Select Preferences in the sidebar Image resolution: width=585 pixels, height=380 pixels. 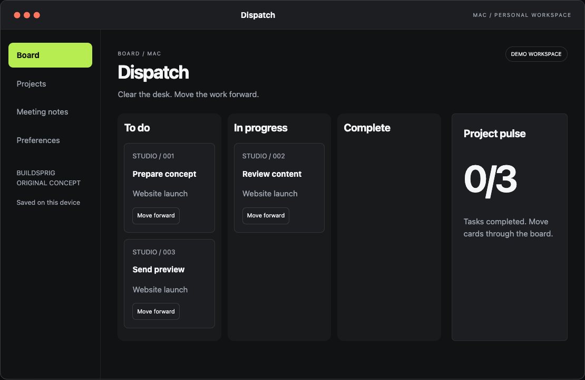click(38, 140)
